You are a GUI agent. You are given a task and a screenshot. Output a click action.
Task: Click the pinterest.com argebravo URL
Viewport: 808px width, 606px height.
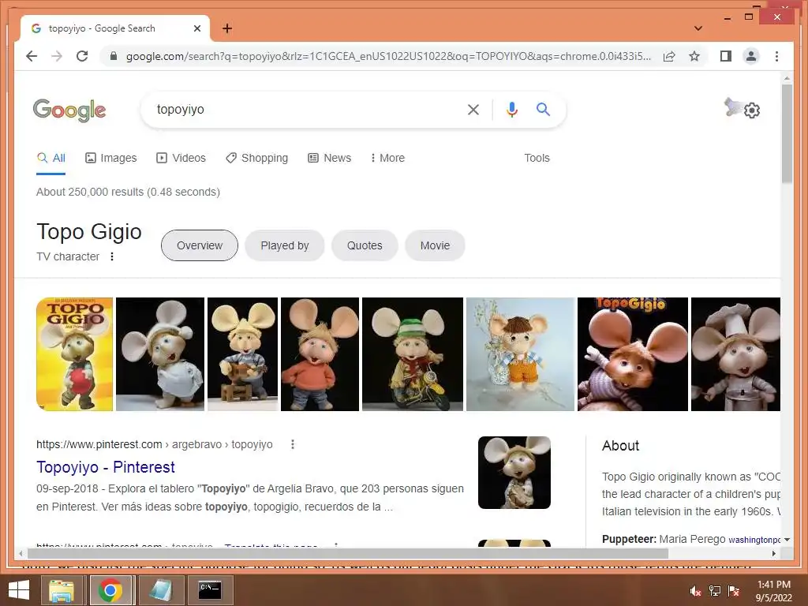(x=155, y=444)
